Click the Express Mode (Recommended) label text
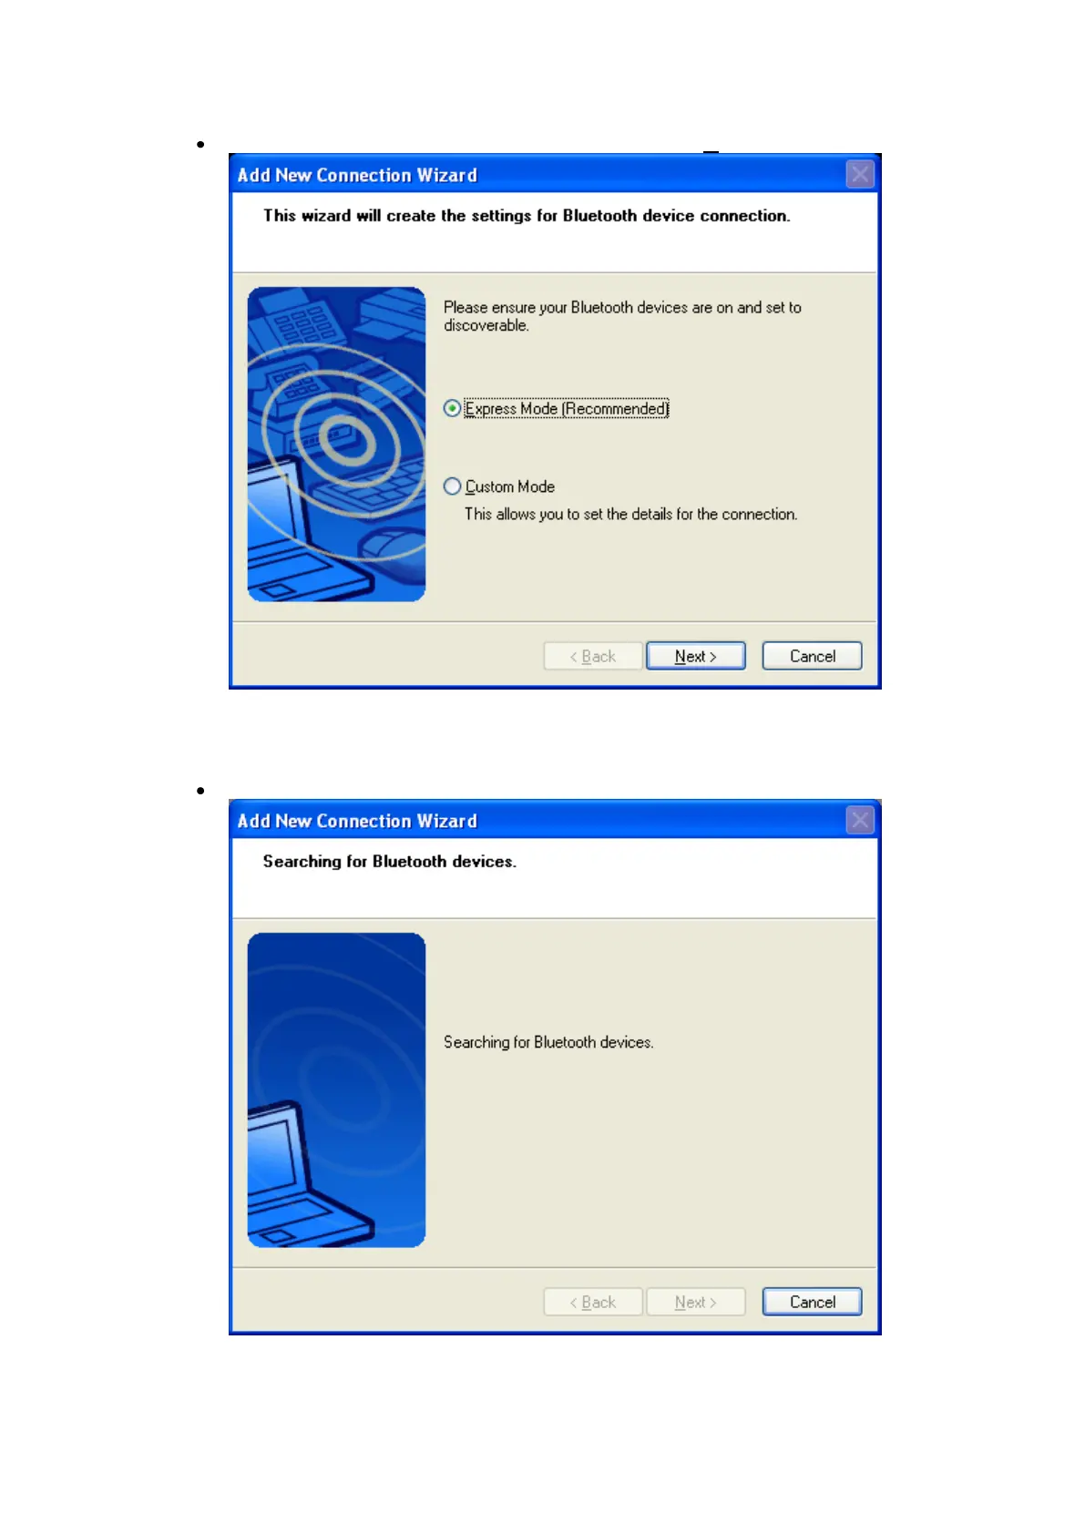This screenshot has height=1534, width=1085. [567, 409]
